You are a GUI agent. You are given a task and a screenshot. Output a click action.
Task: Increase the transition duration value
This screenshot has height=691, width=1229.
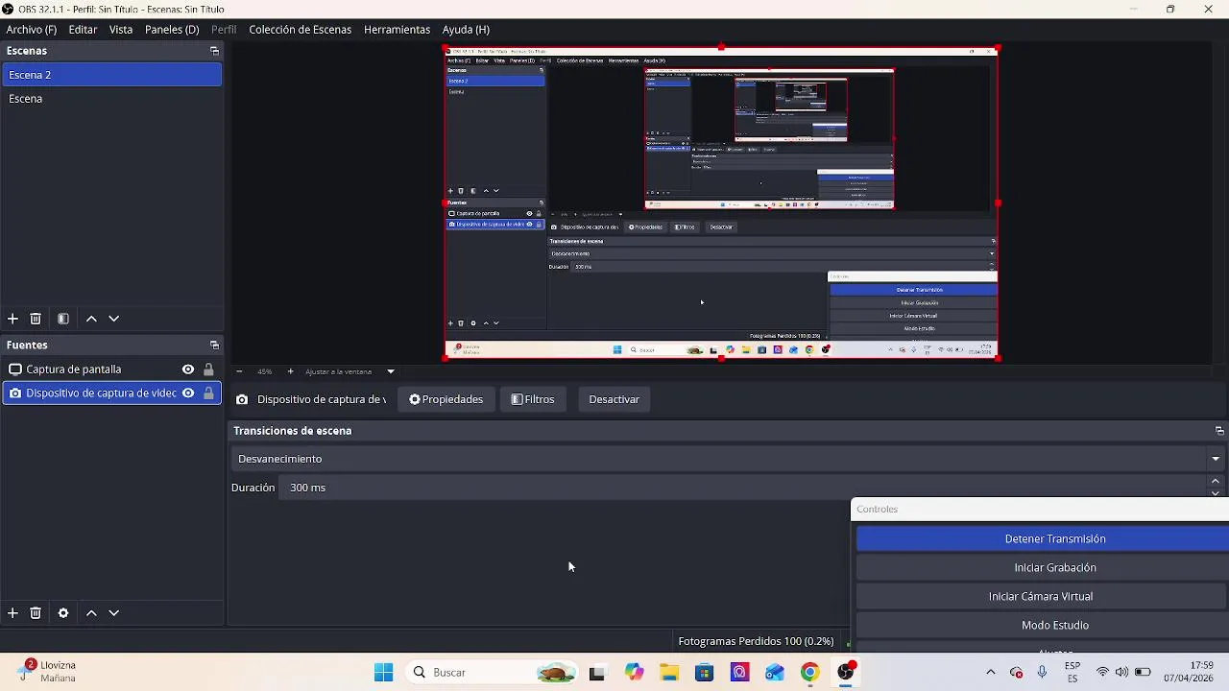(1216, 482)
